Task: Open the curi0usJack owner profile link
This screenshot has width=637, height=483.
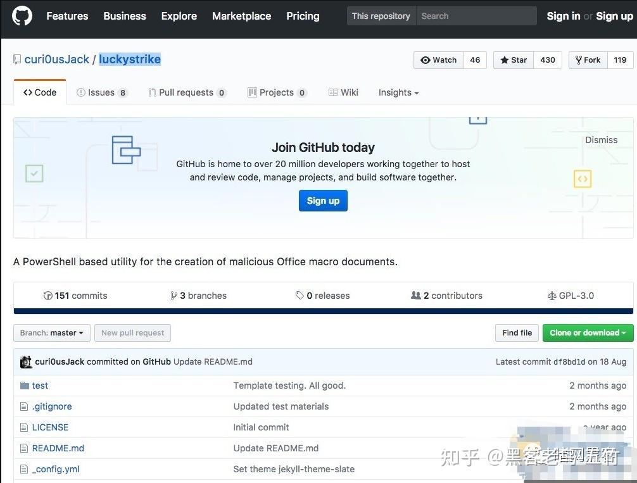Action: coord(56,60)
